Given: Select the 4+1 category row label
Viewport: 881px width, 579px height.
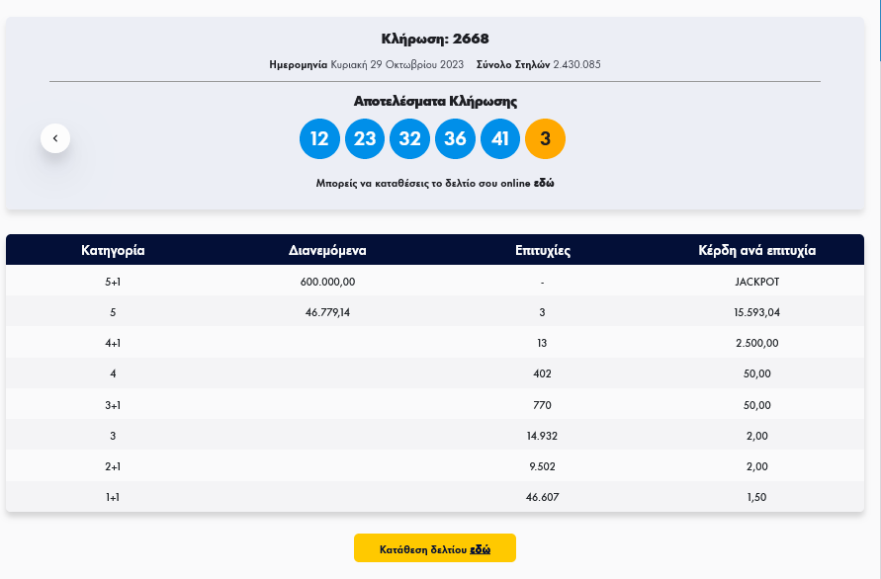Looking at the screenshot, I should coord(113,343).
